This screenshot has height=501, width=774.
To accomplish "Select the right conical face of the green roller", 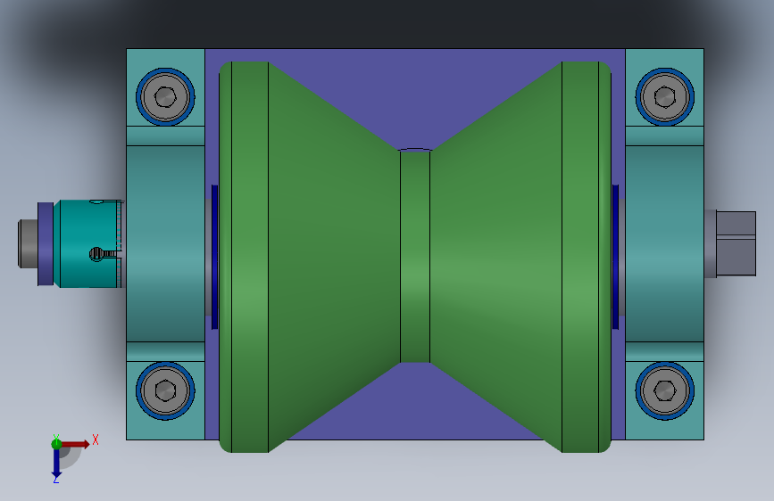I will pyautogui.click(x=496, y=257).
